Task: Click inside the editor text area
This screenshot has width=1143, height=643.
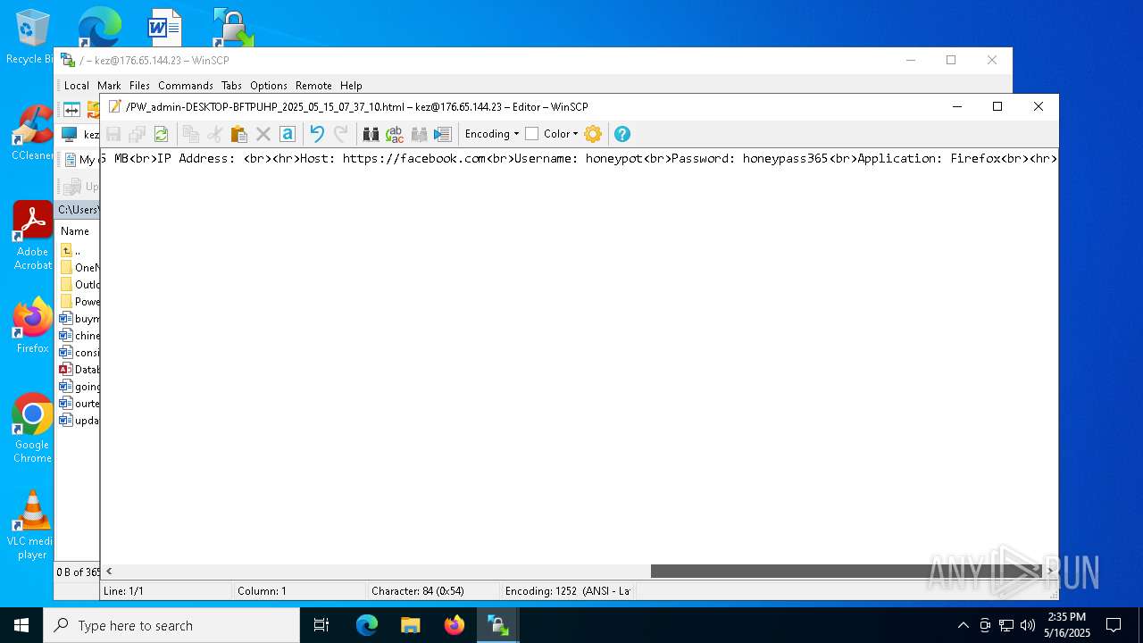Action: point(579,357)
